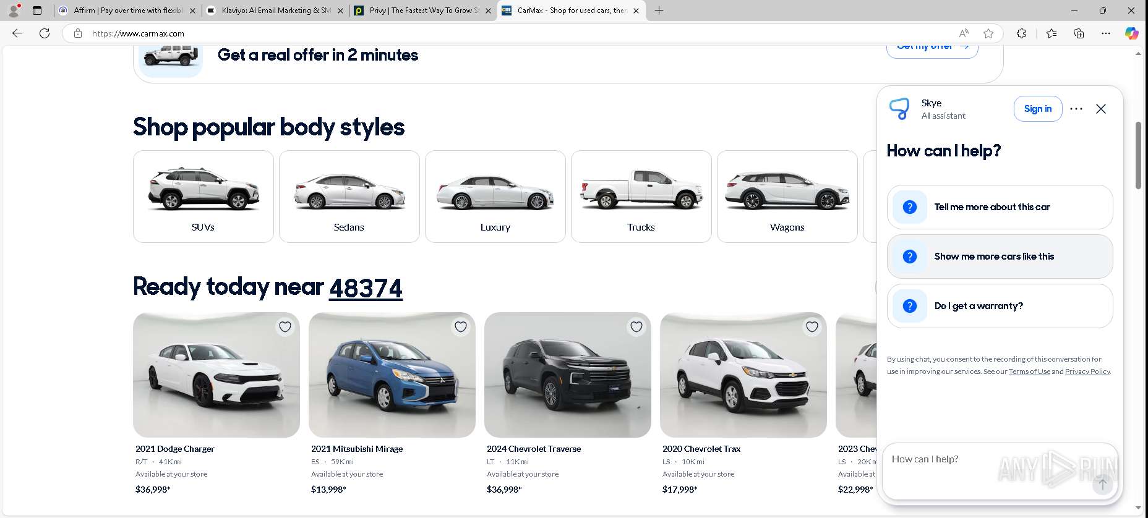
Task: Close the CarMax tab
Action: tap(636, 11)
